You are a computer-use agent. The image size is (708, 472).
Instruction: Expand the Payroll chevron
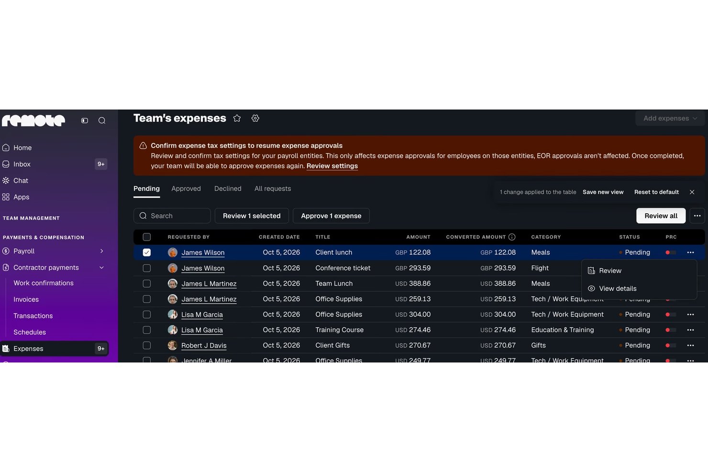(x=101, y=251)
